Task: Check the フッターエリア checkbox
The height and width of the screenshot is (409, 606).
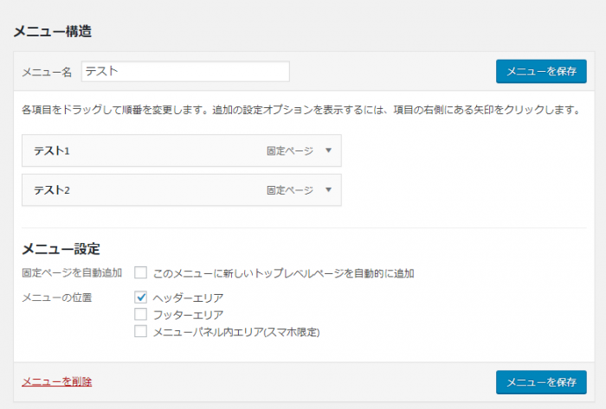Action: [x=141, y=314]
